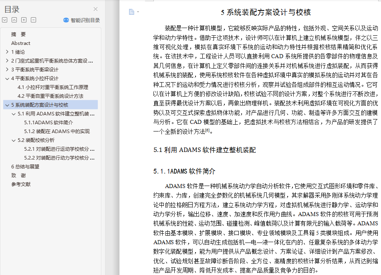Collapse the 5.2 装配校核分析 chevron

[14, 140]
